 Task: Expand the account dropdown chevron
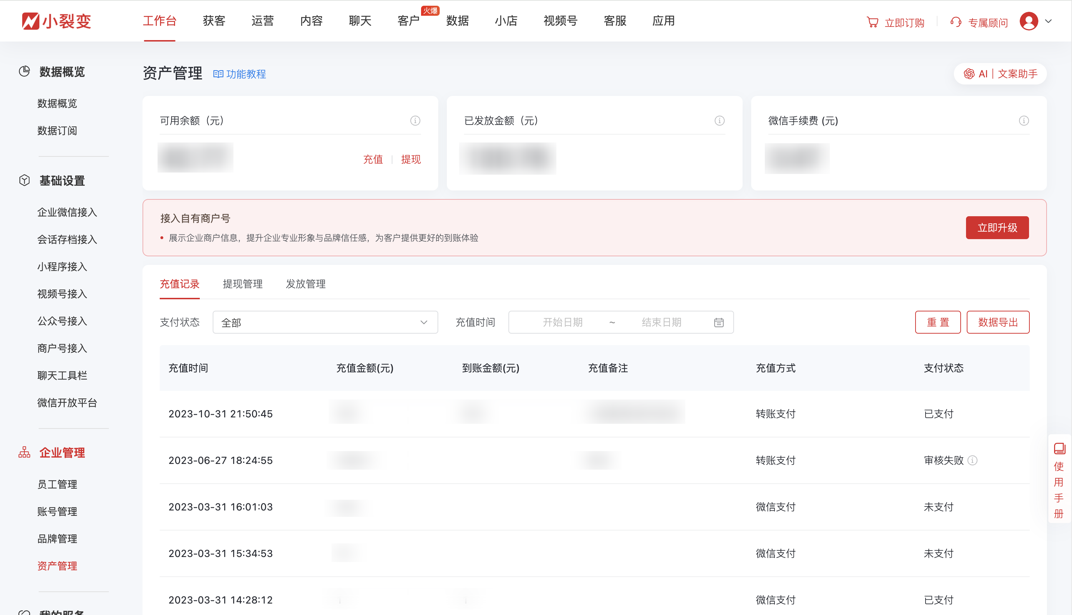(1049, 21)
